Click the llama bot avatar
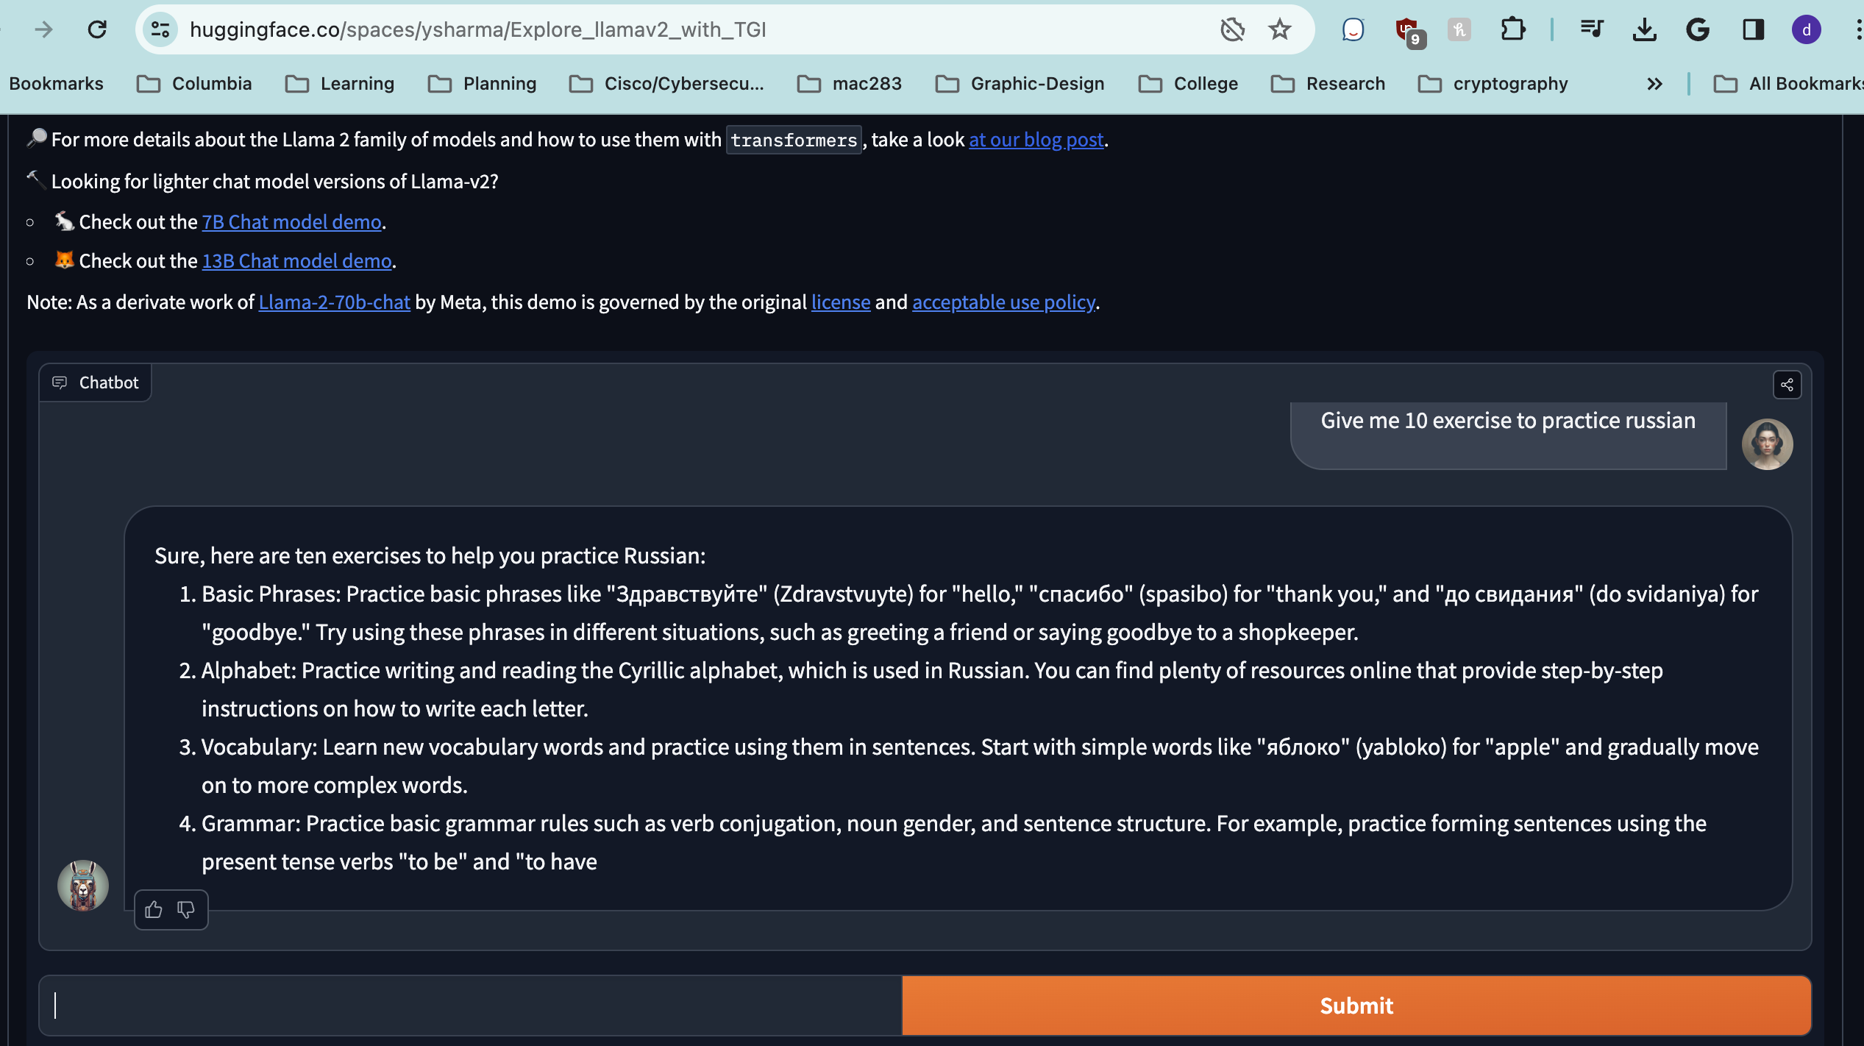Screen dimensions: 1864x1046 pyautogui.click(x=83, y=885)
